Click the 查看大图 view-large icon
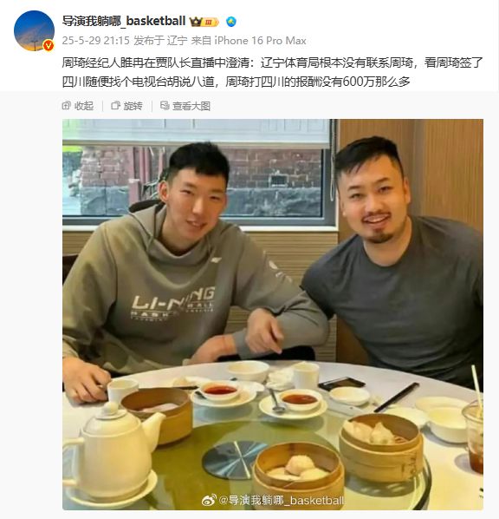The width and height of the screenshot is (499, 519). [165, 106]
